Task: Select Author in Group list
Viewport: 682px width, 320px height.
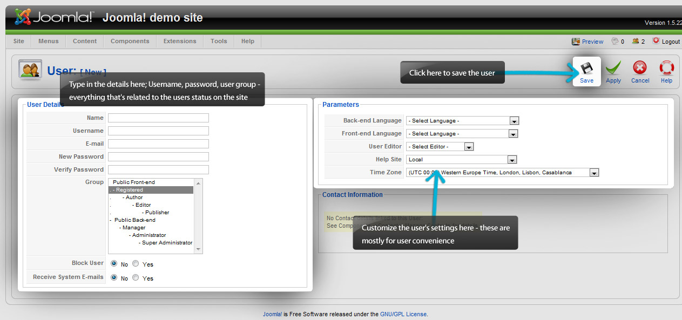Action: 151,198
